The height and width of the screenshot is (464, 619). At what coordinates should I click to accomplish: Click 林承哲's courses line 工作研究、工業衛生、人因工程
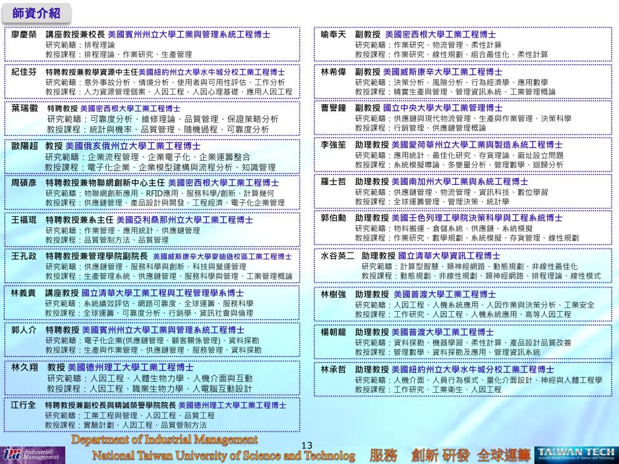tap(429, 390)
